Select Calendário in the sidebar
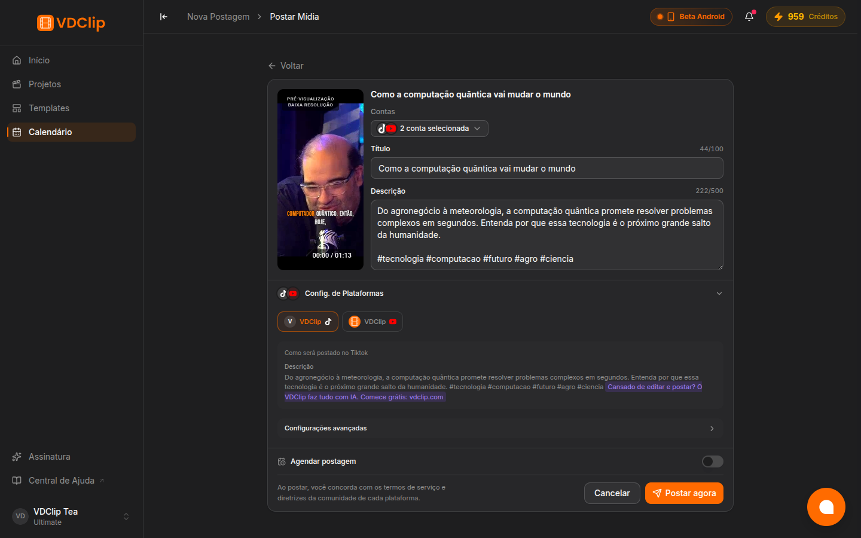The width and height of the screenshot is (861, 538). (71, 132)
